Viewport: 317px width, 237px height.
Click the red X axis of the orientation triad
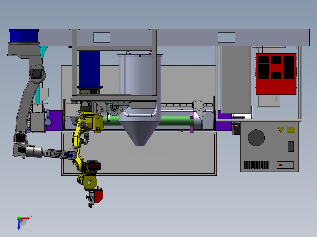pyautogui.click(x=25, y=218)
